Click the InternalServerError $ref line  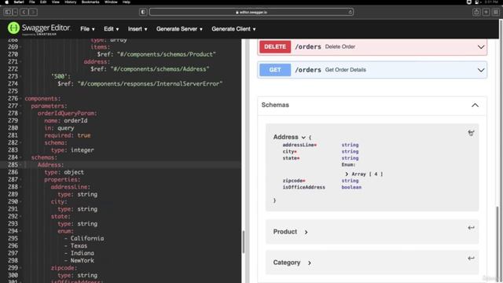click(x=140, y=84)
